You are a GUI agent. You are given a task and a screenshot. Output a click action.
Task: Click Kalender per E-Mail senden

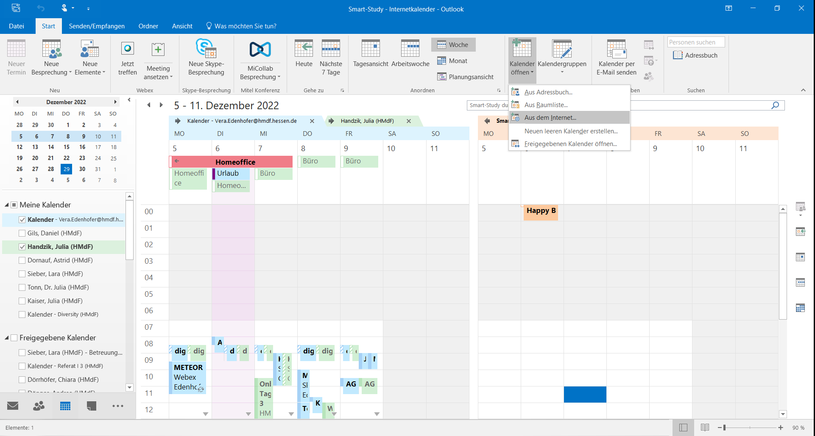click(617, 58)
